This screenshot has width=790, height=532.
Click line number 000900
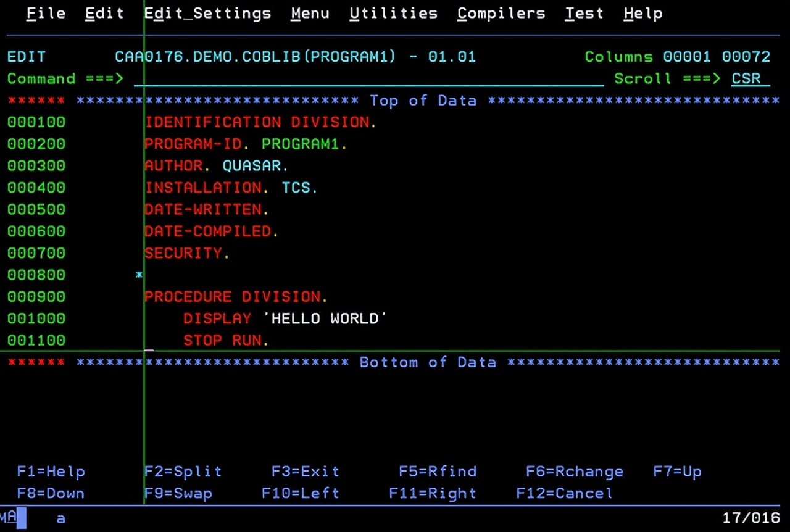pyautogui.click(x=36, y=296)
